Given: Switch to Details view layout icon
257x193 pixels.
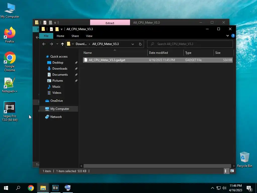Looking at the screenshot, I should [226, 171].
